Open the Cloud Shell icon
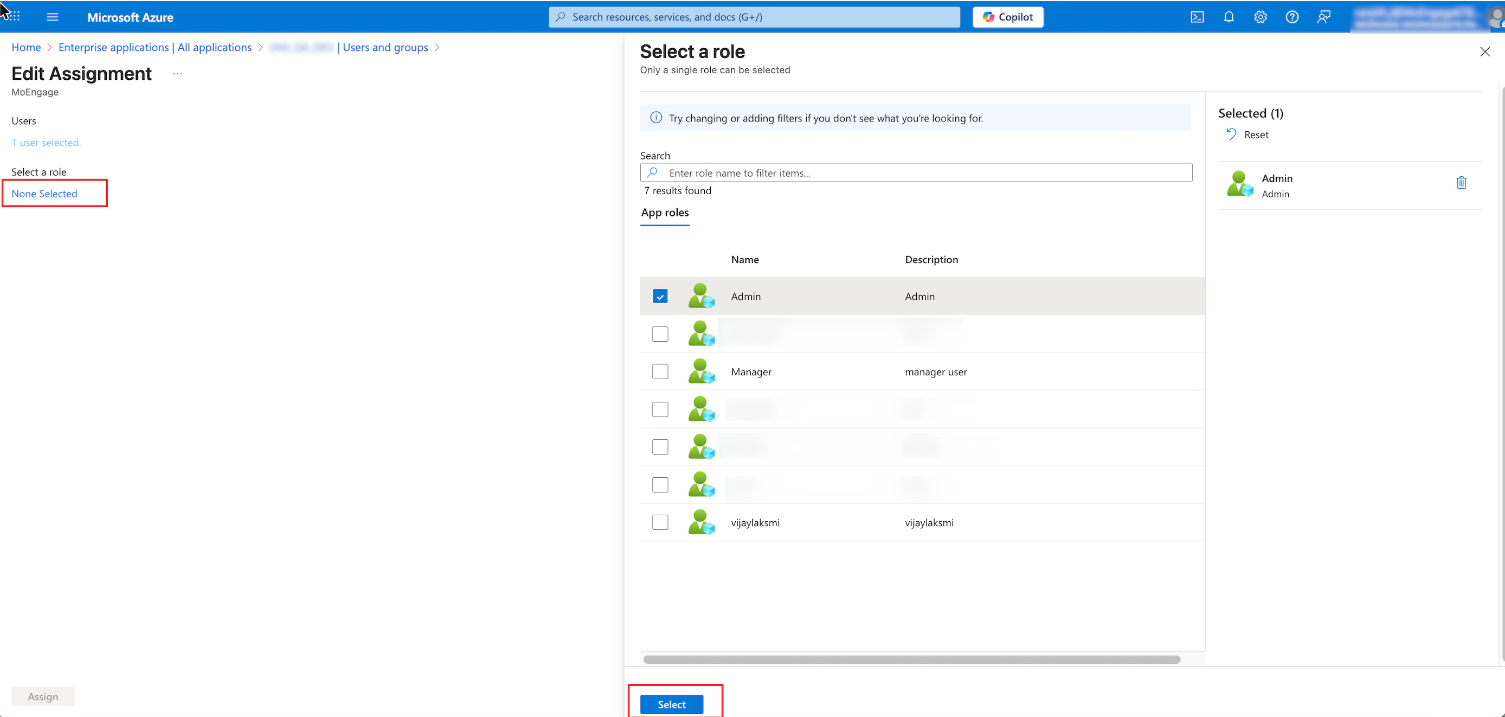 [x=1197, y=17]
